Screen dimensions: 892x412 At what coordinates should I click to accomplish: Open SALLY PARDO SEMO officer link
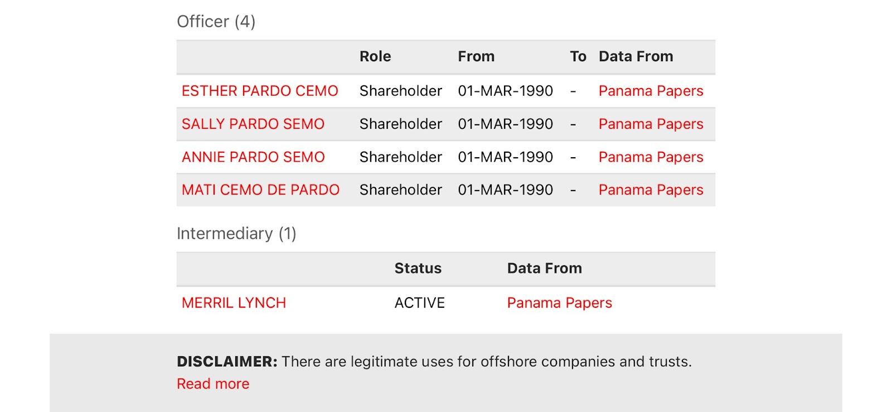coord(253,124)
